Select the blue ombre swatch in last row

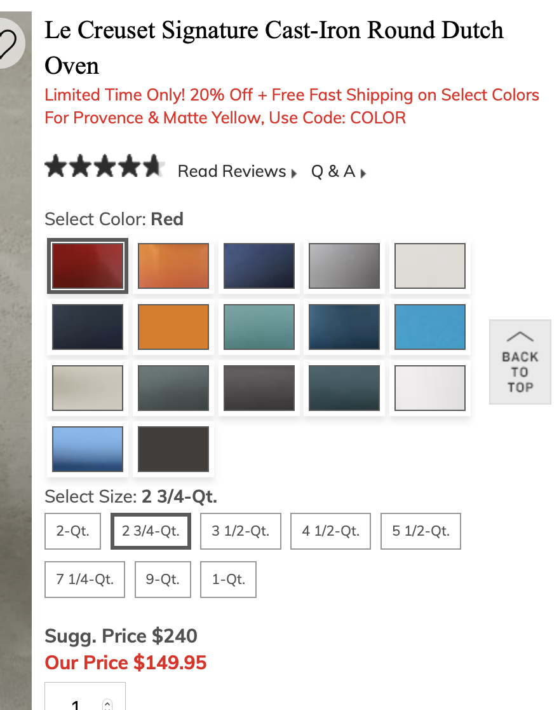pos(88,449)
